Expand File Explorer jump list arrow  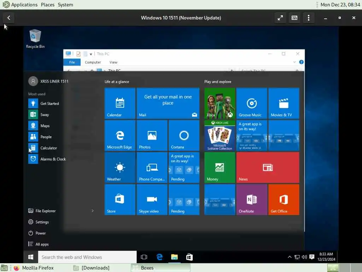pyautogui.click(x=93, y=211)
